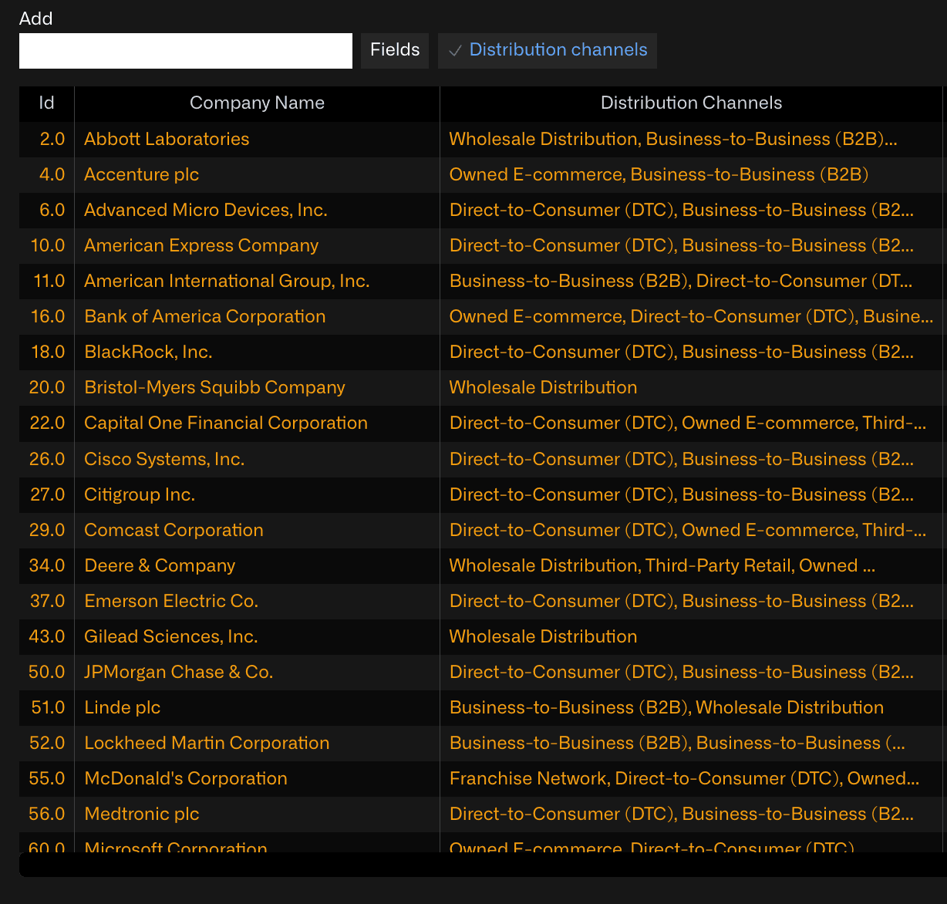Image resolution: width=947 pixels, height=904 pixels.
Task: Click the American Express Company row name
Action: pos(201,245)
